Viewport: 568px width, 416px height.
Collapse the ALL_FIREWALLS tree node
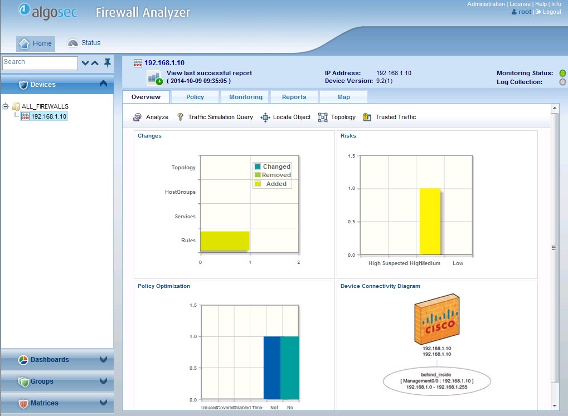pos(6,106)
